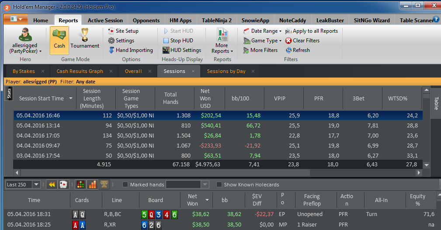Select session 05.04.2016 13:14 row

218,126
